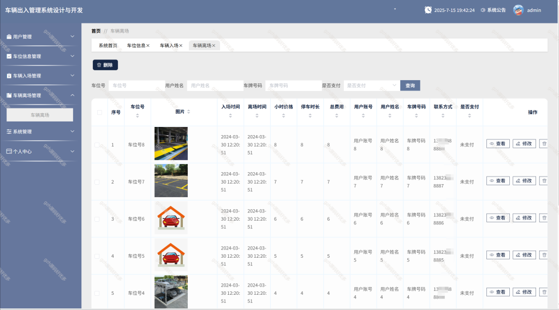The height and width of the screenshot is (310, 559).
Task: Check the checkbox for row 车位号7
Action: coord(97,182)
